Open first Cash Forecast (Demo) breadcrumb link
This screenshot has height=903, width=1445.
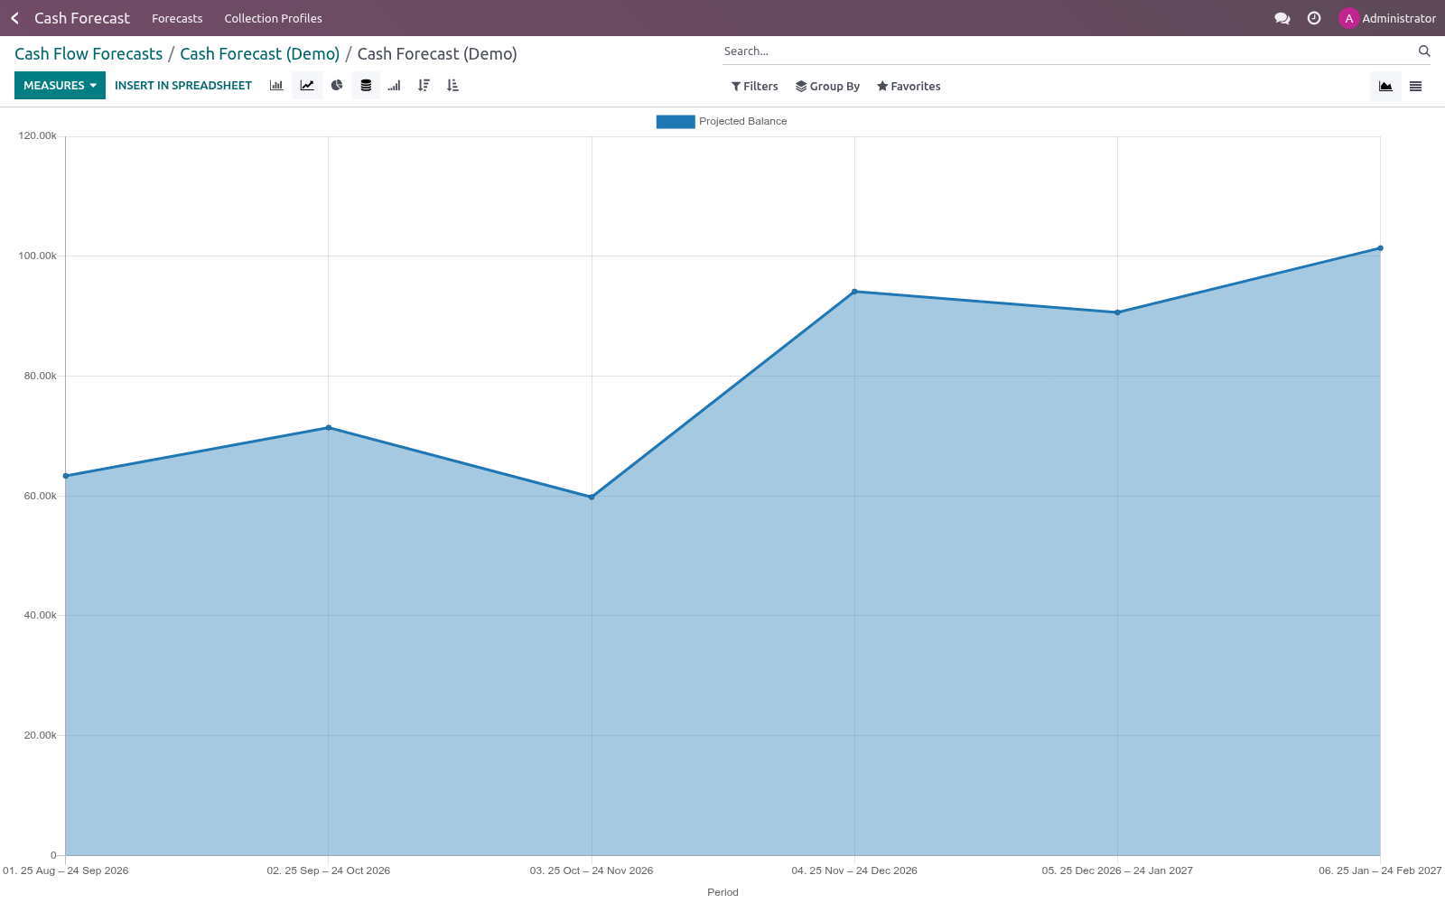click(x=260, y=54)
